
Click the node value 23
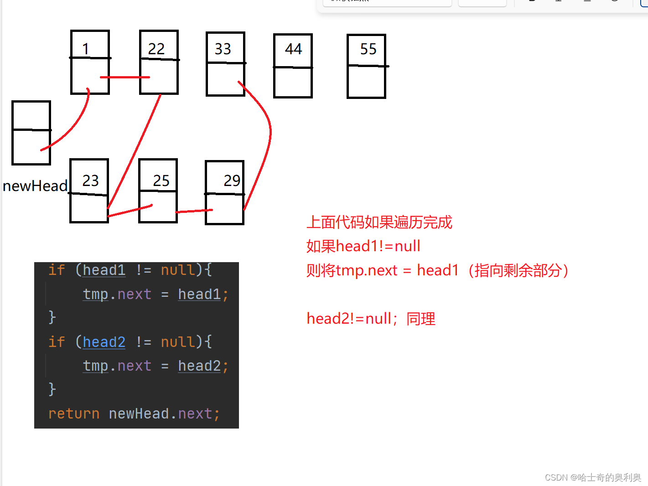[91, 181]
